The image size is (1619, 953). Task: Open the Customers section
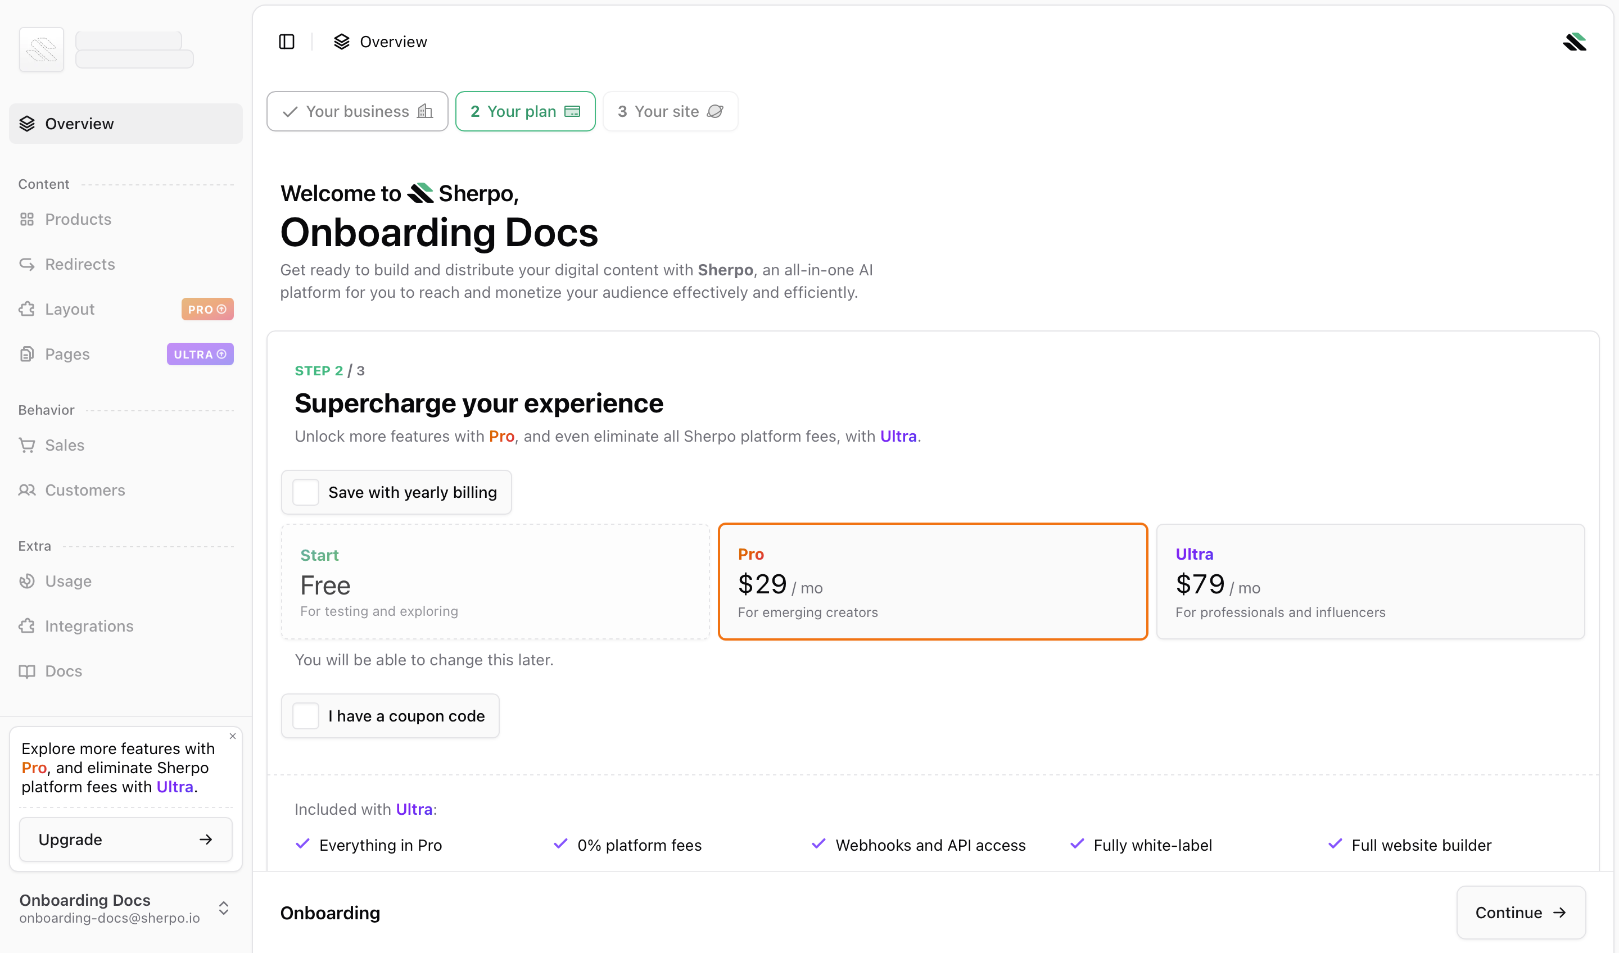[x=85, y=490]
